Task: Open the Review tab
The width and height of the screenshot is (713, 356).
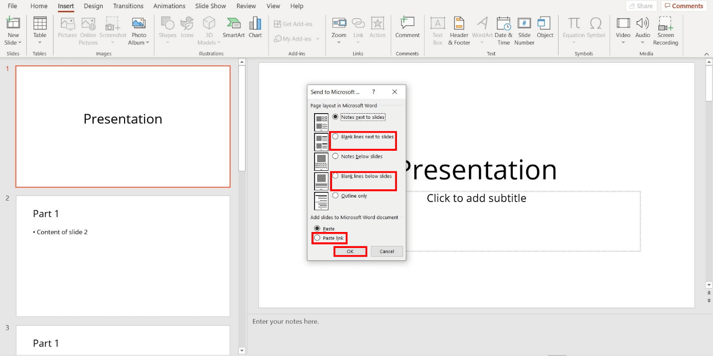Action: tap(246, 6)
